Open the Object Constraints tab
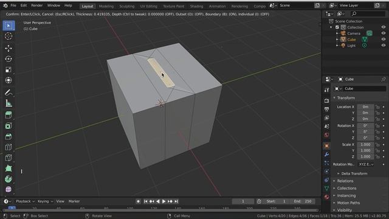 click(x=326, y=180)
